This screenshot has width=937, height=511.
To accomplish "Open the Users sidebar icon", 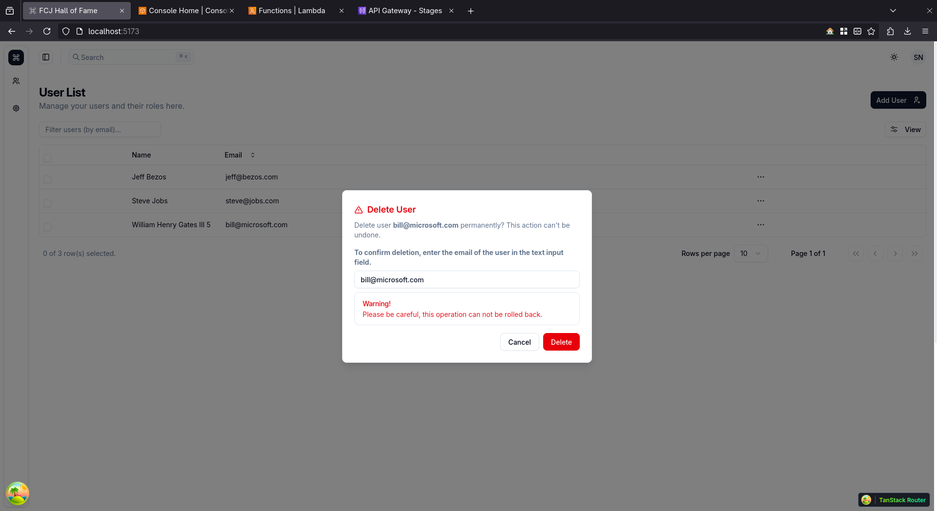I will pyautogui.click(x=16, y=81).
